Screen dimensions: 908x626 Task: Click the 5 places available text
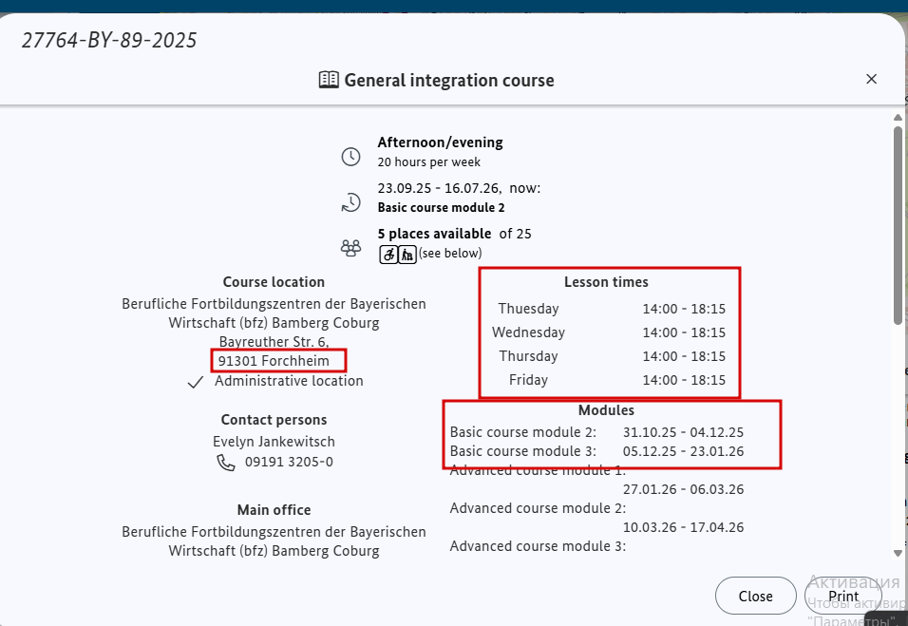[434, 234]
